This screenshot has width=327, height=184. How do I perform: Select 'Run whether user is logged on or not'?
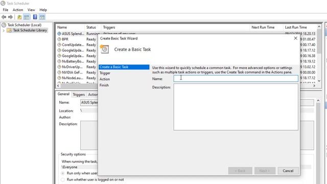(62, 179)
